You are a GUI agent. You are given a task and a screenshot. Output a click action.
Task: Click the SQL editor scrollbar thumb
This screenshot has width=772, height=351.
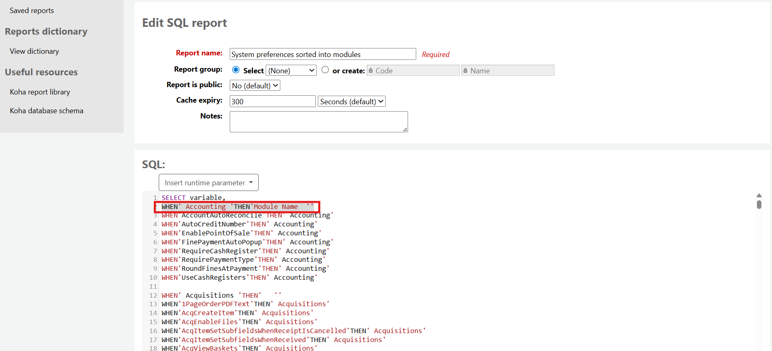coord(759,204)
